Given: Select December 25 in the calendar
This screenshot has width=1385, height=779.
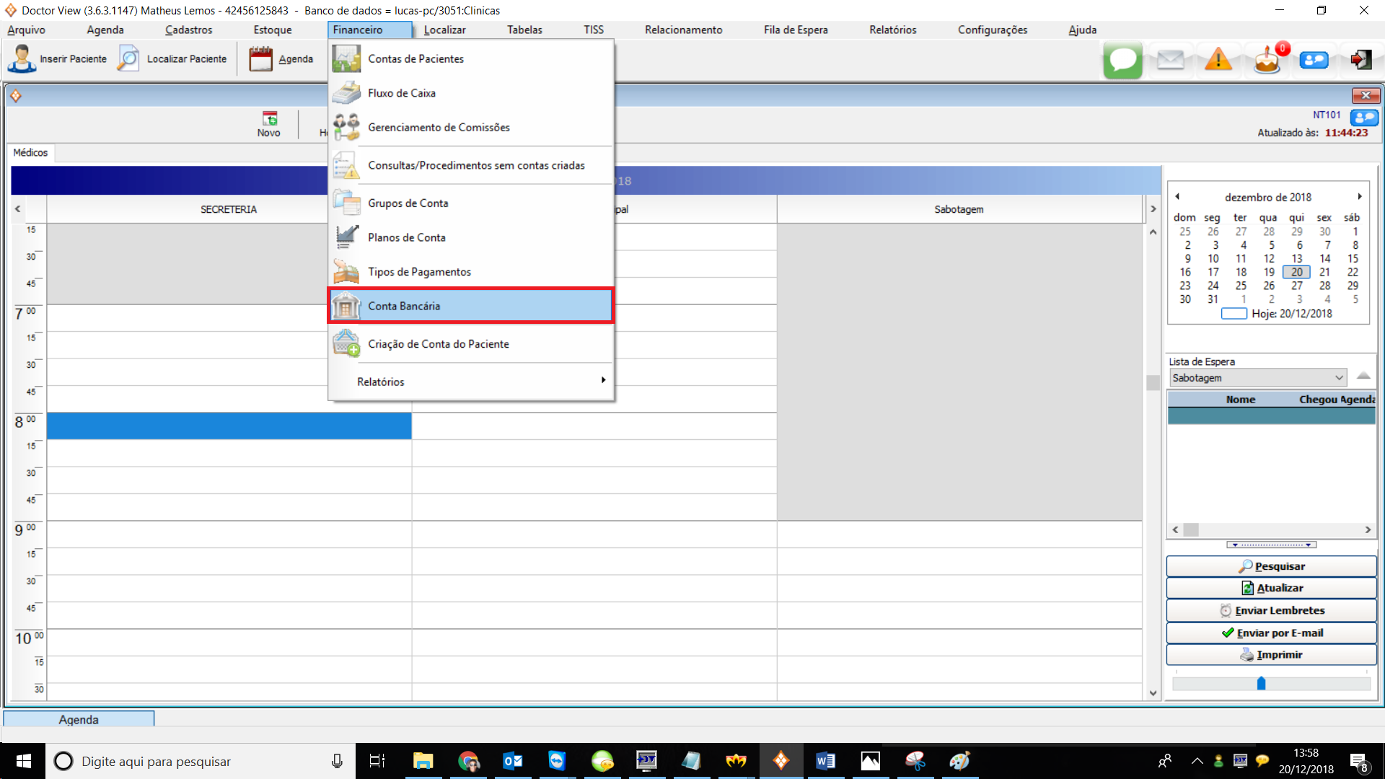Looking at the screenshot, I should [x=1241, y=286].
